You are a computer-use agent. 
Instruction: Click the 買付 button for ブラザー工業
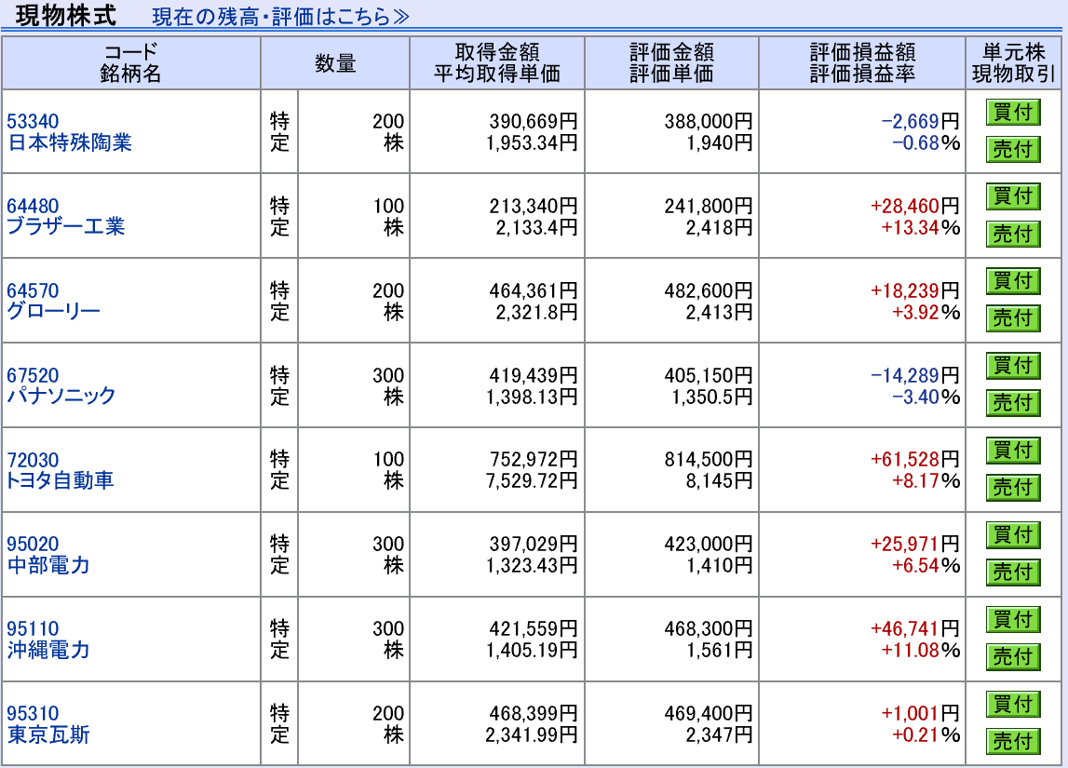click(1013, 196)
